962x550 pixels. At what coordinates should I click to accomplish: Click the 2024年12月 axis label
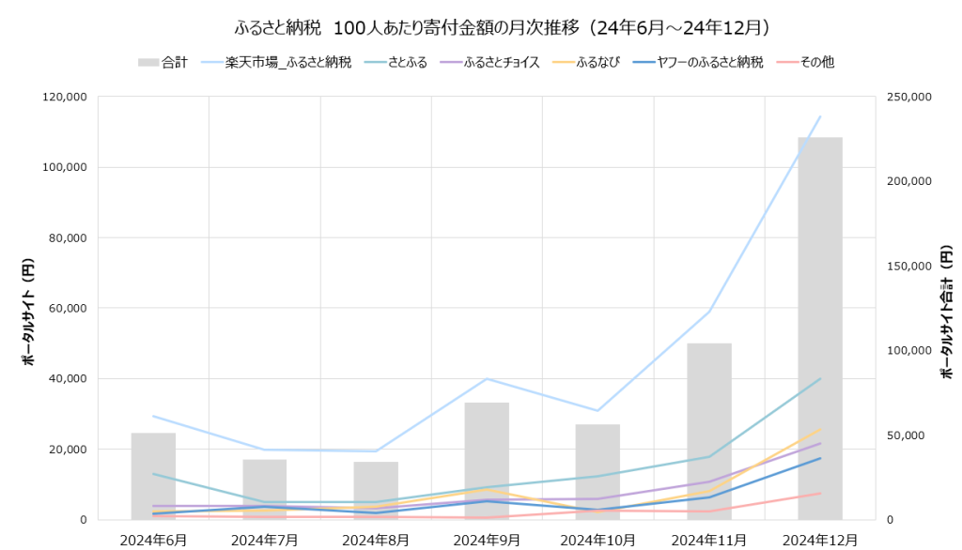pyautogui.click(x=820, y=541)
